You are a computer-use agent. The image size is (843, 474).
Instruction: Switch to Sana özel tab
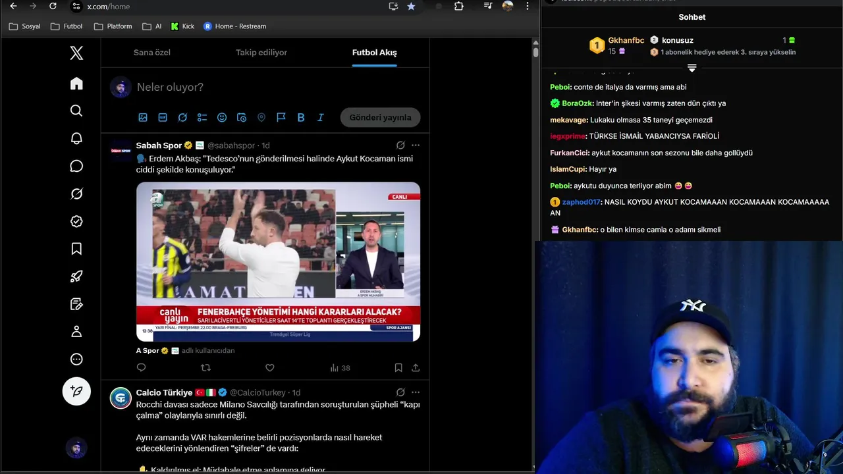[x=152, y=53]
